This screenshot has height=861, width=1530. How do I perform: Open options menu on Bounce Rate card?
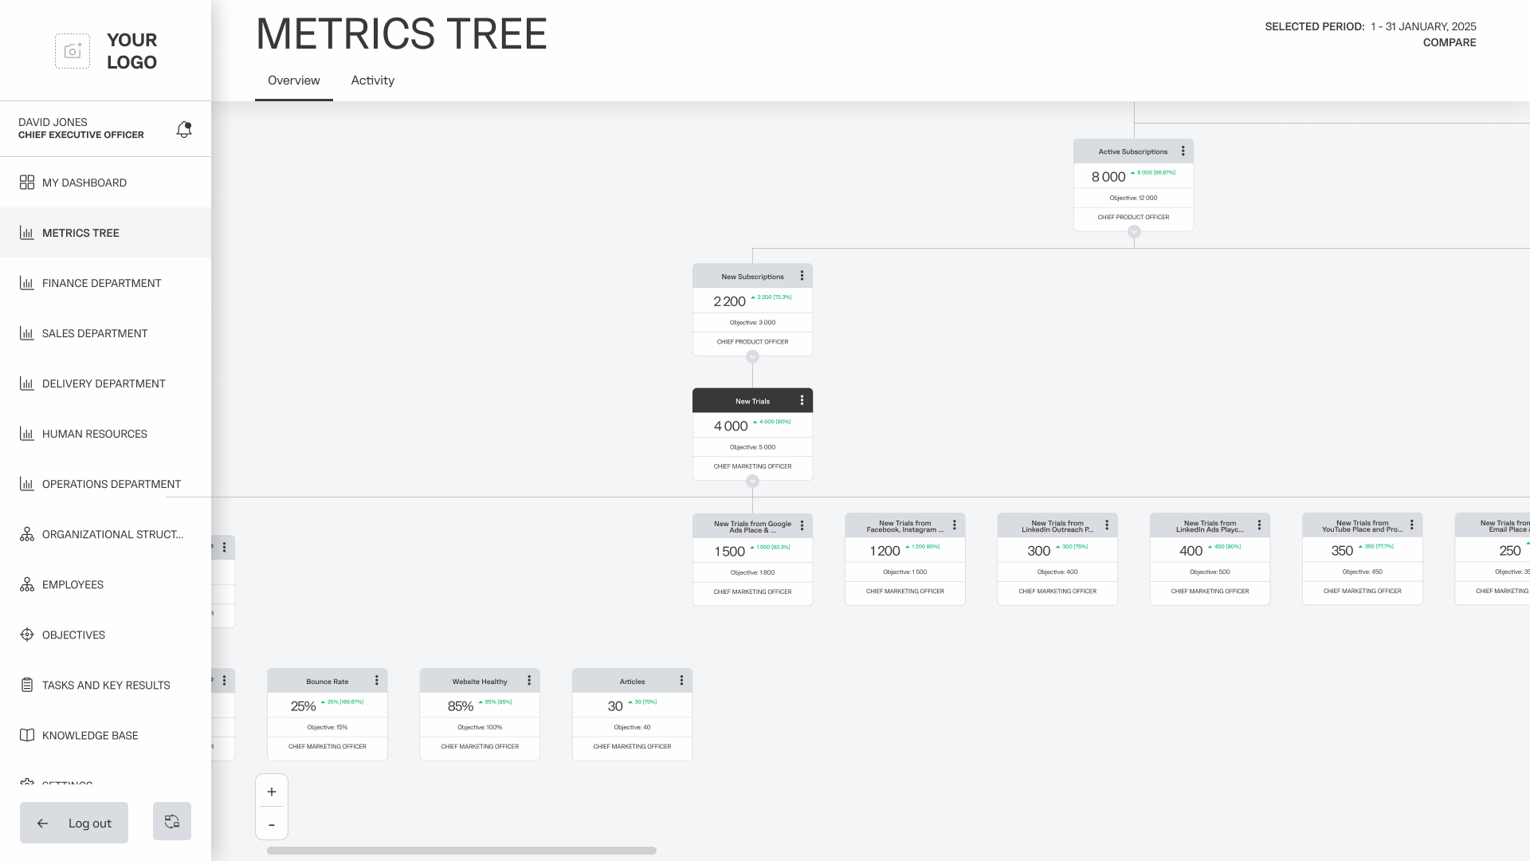click(x=377, y=681)
